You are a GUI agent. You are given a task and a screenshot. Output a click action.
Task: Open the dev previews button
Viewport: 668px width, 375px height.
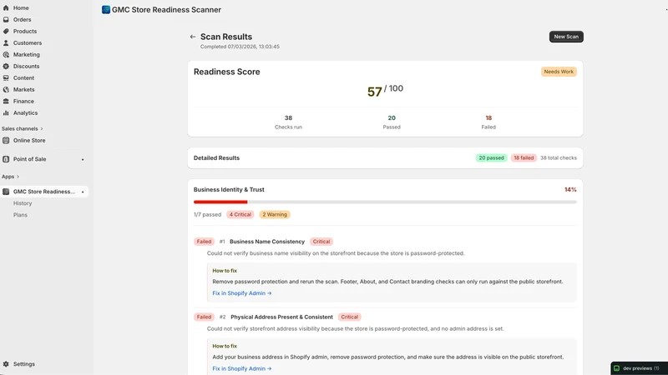click(639, 368)
